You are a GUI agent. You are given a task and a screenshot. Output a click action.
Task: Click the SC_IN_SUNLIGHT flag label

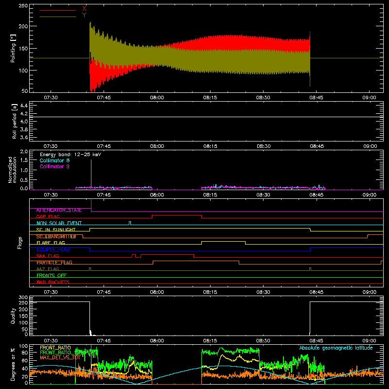click(x=56, y=230)
